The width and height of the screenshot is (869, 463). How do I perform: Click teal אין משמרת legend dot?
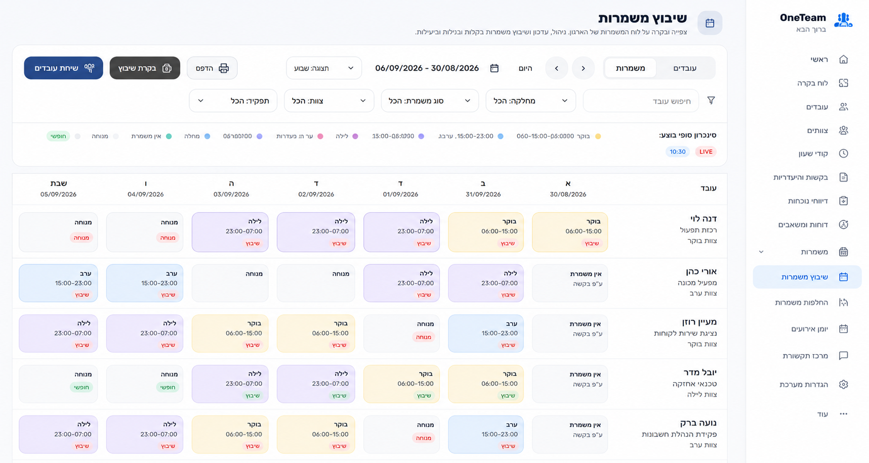pos(169,136)
